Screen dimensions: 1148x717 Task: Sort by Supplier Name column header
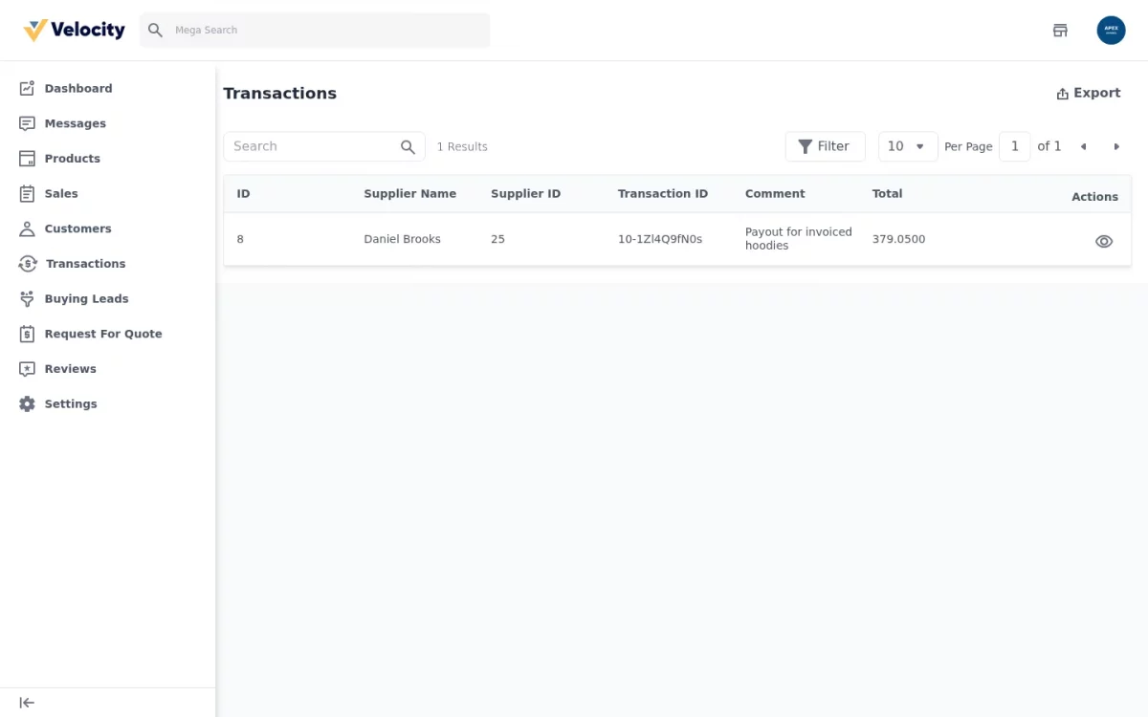click(x=409, y=193)
